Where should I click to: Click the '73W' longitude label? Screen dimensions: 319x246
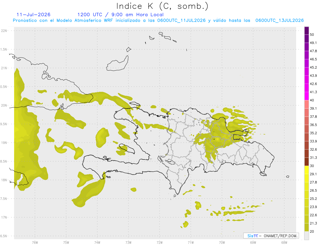point(128,243)
